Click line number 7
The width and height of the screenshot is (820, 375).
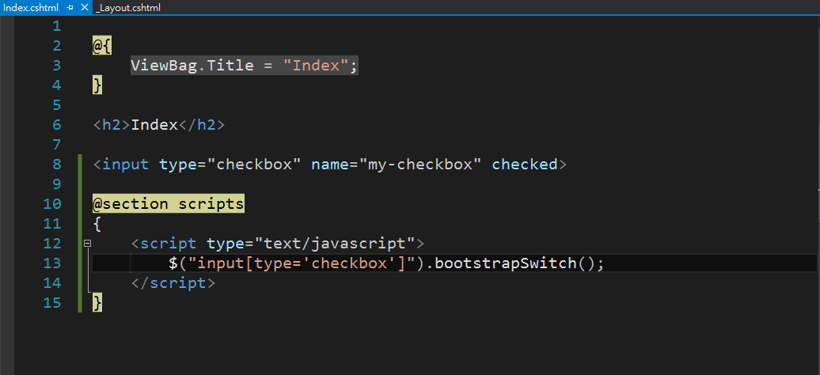56,145
